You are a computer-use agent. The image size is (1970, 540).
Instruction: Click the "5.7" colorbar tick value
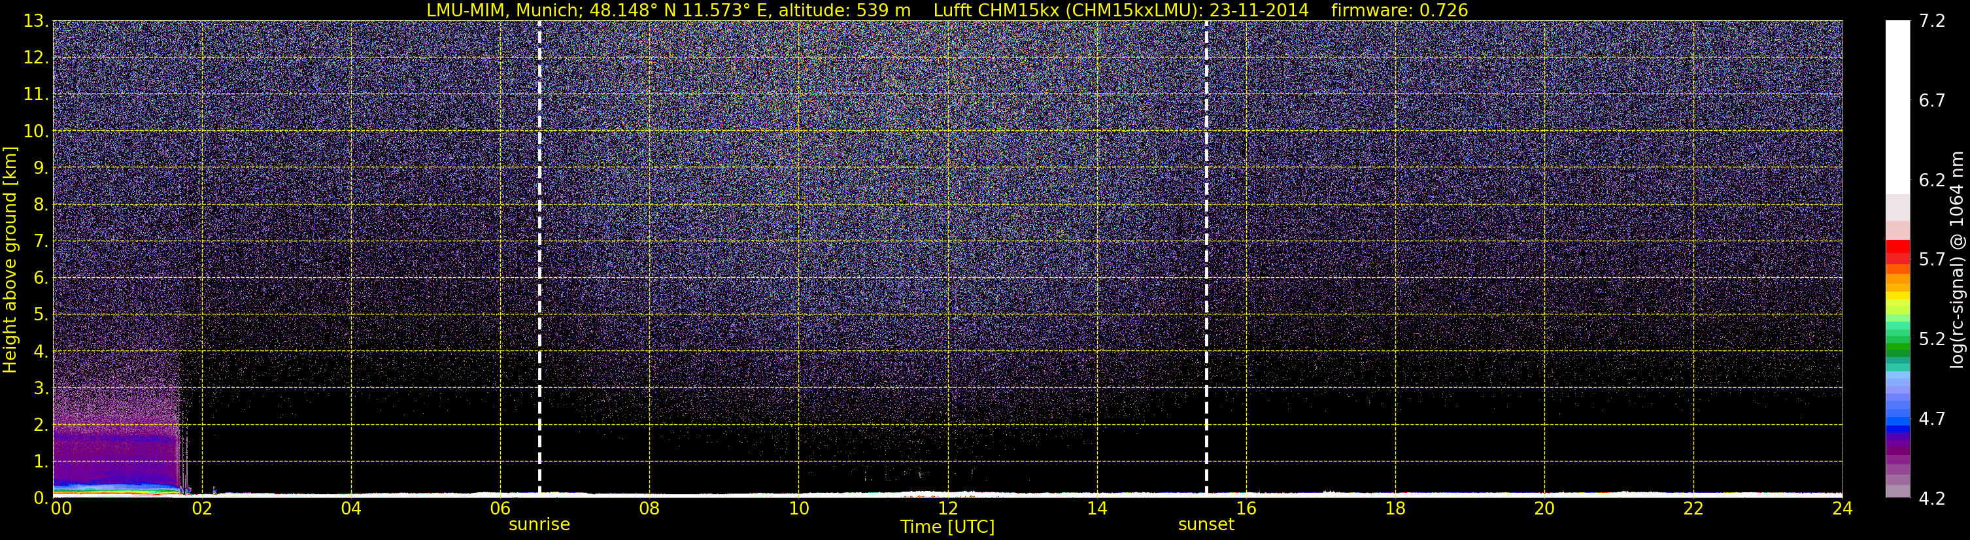(x=1932, y=260)
